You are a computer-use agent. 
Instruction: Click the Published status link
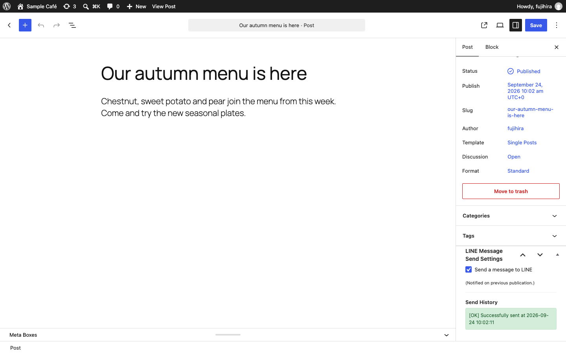coord(524,71)
